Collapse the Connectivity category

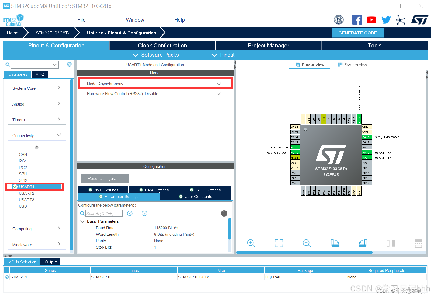(x=37, y=135)
